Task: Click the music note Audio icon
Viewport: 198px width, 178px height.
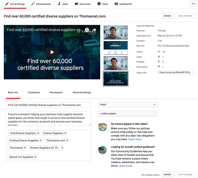Action: 59,4
